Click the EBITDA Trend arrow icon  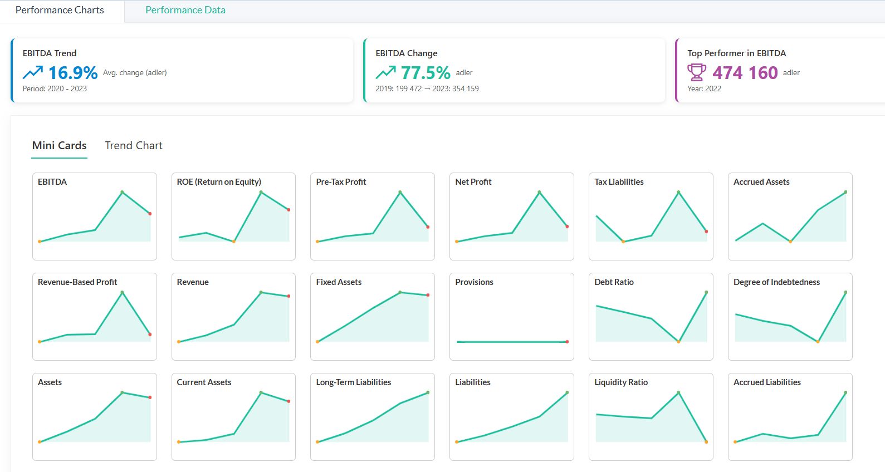coord(32,72)
